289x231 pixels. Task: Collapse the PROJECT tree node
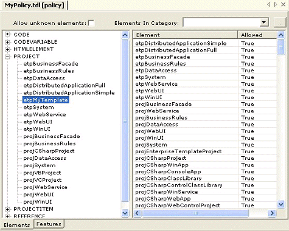coord(7,57)
